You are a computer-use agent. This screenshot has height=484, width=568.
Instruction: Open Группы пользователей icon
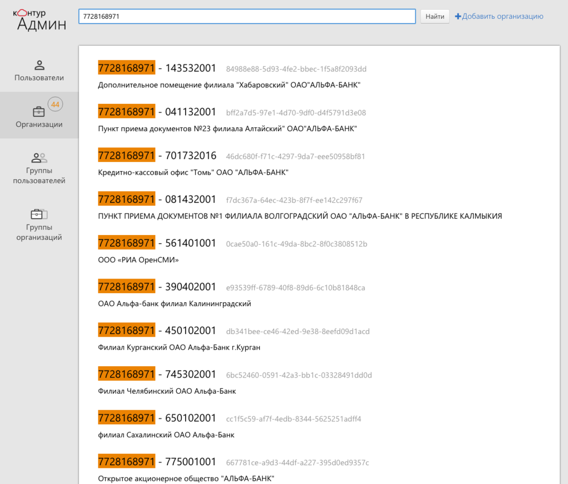[39, 158]
